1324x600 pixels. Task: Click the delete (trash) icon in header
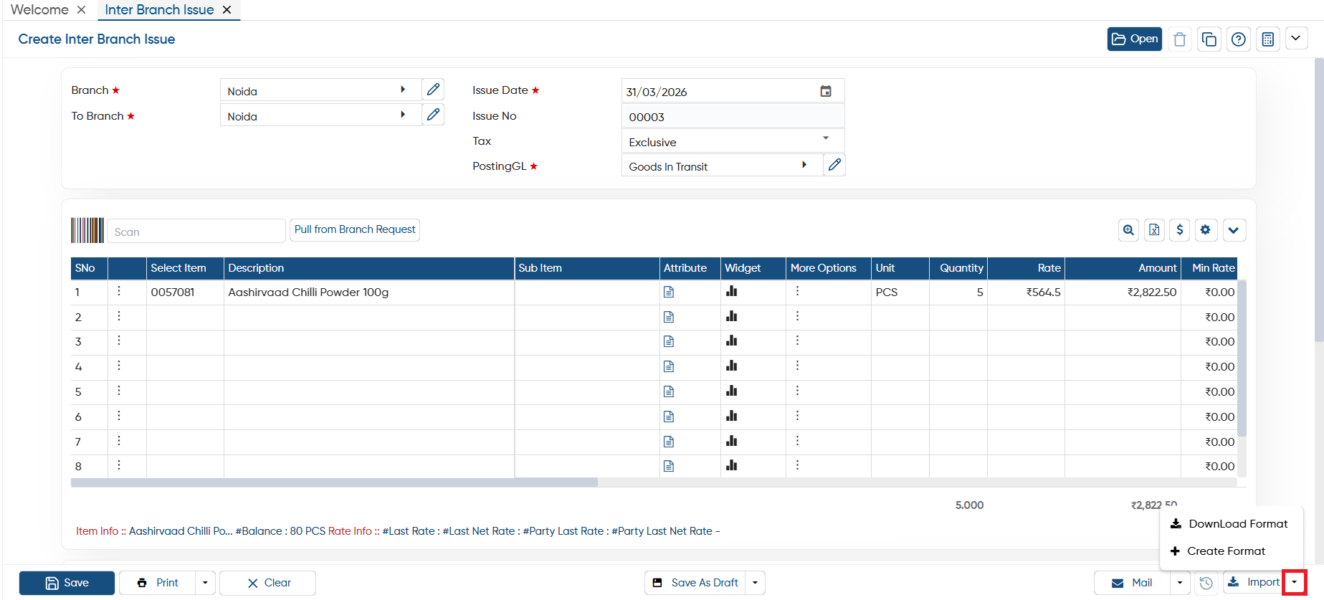pos(1179,39)
